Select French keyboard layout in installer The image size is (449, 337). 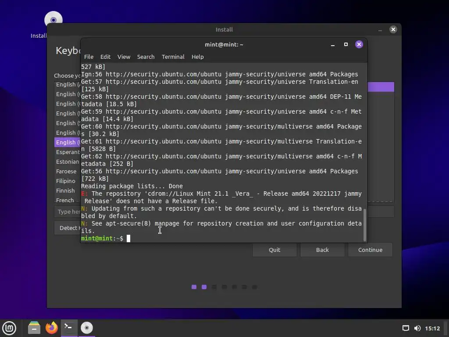tap(68, 200)
